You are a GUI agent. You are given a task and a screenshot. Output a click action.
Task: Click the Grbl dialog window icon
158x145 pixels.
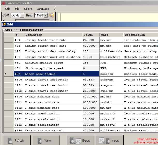coord(4,24)
